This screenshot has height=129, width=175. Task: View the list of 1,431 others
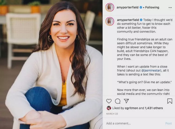pyautogui.click(x=154, y=108)
